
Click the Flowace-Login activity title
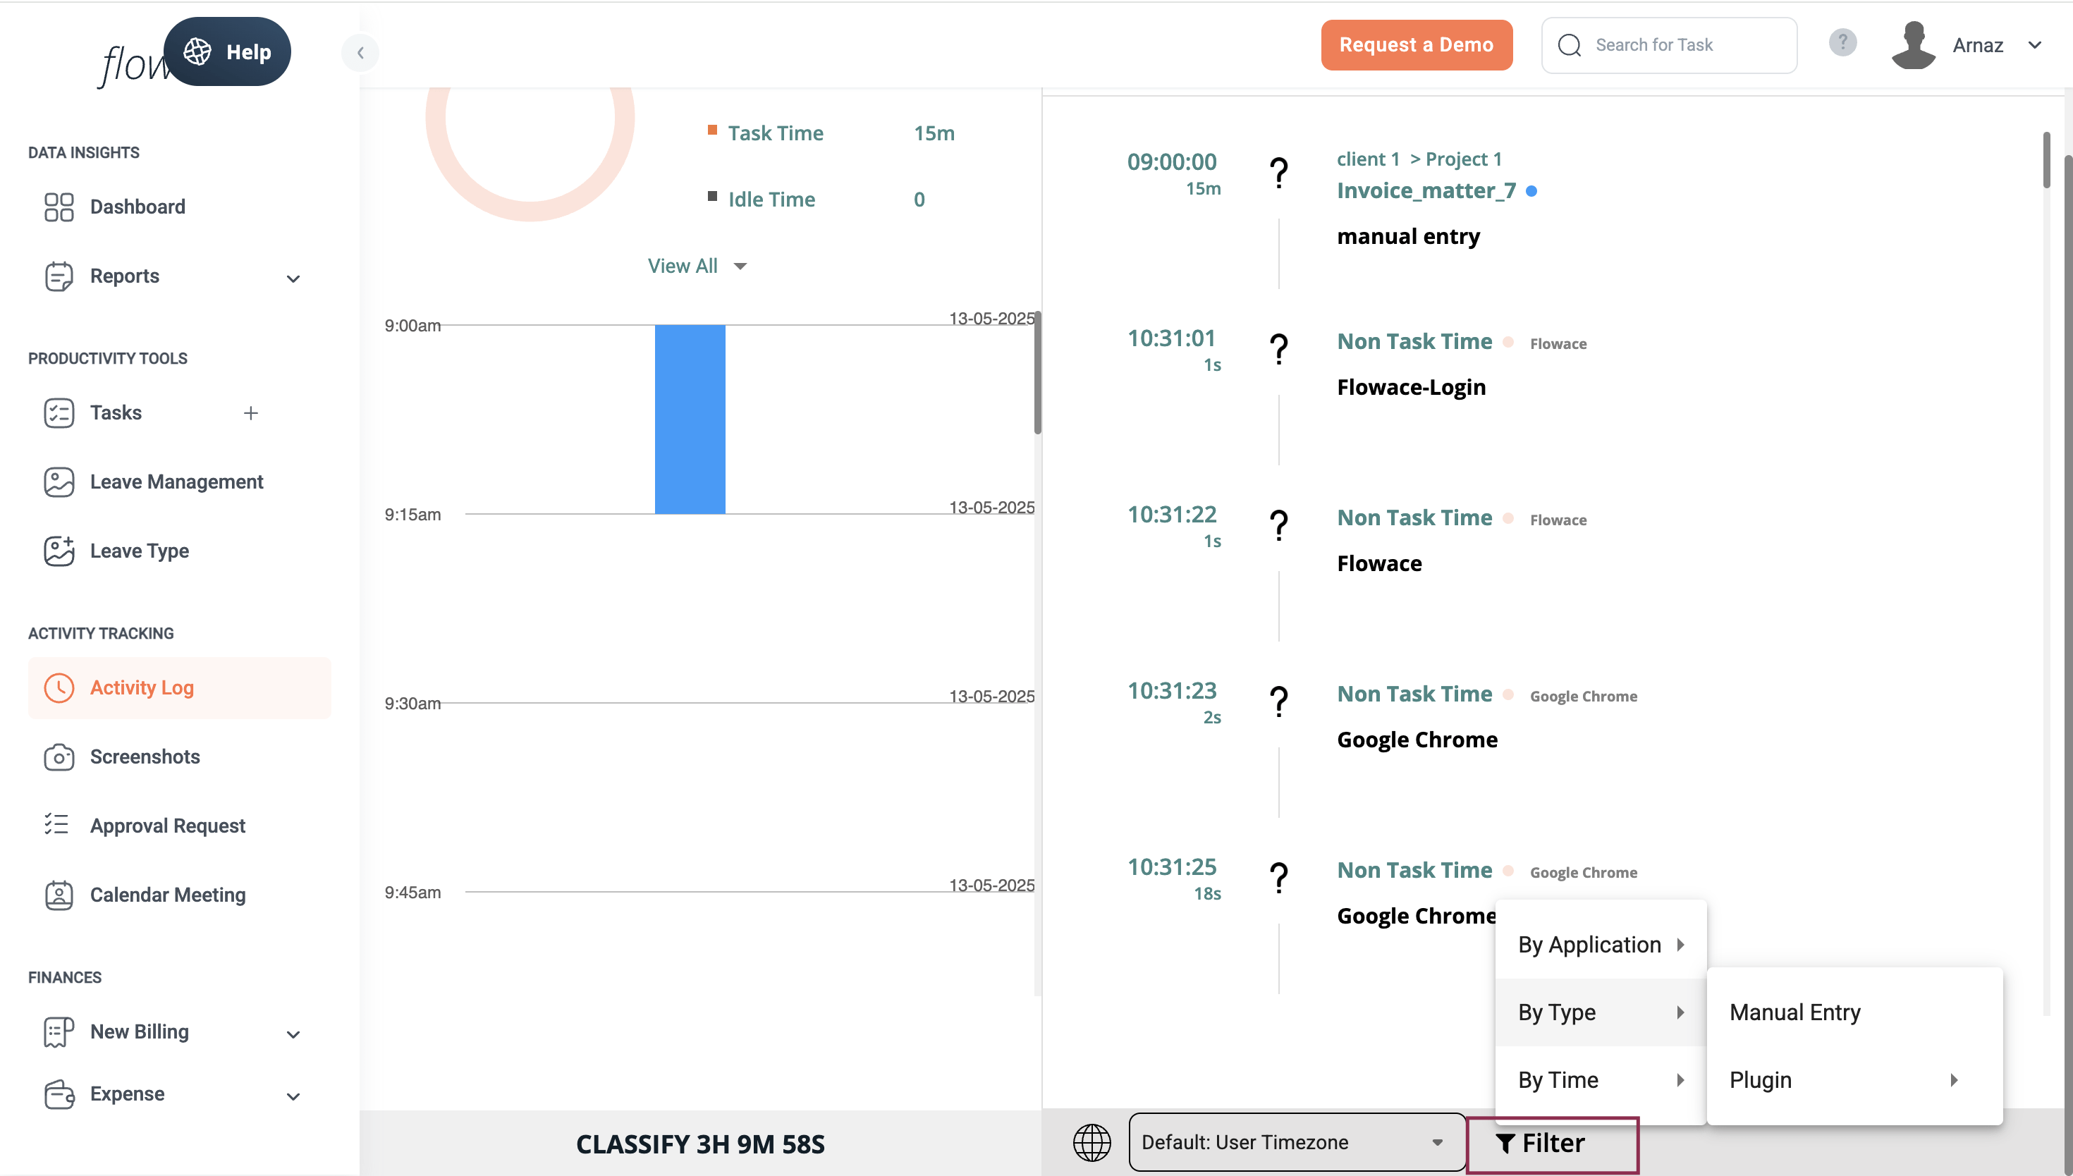click(x=1411, y=387)
